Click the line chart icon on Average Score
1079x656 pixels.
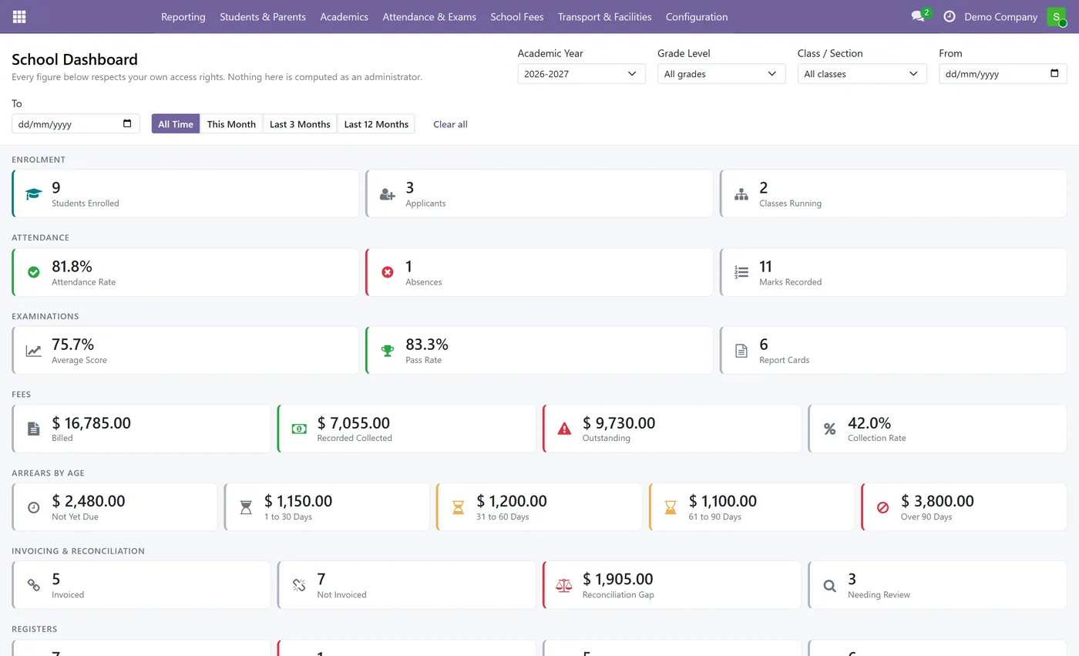pyautogui.click(x=33, y=351)
